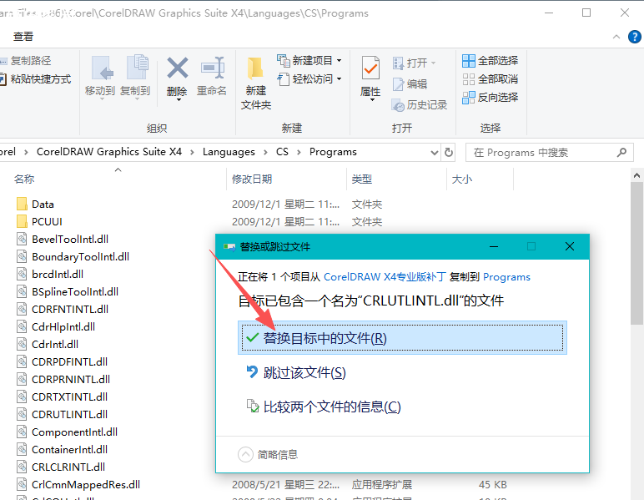Expand the chevron after CS in breadcrumb
This screenshot has width=644, height=500.
click(x=299, y=153)
